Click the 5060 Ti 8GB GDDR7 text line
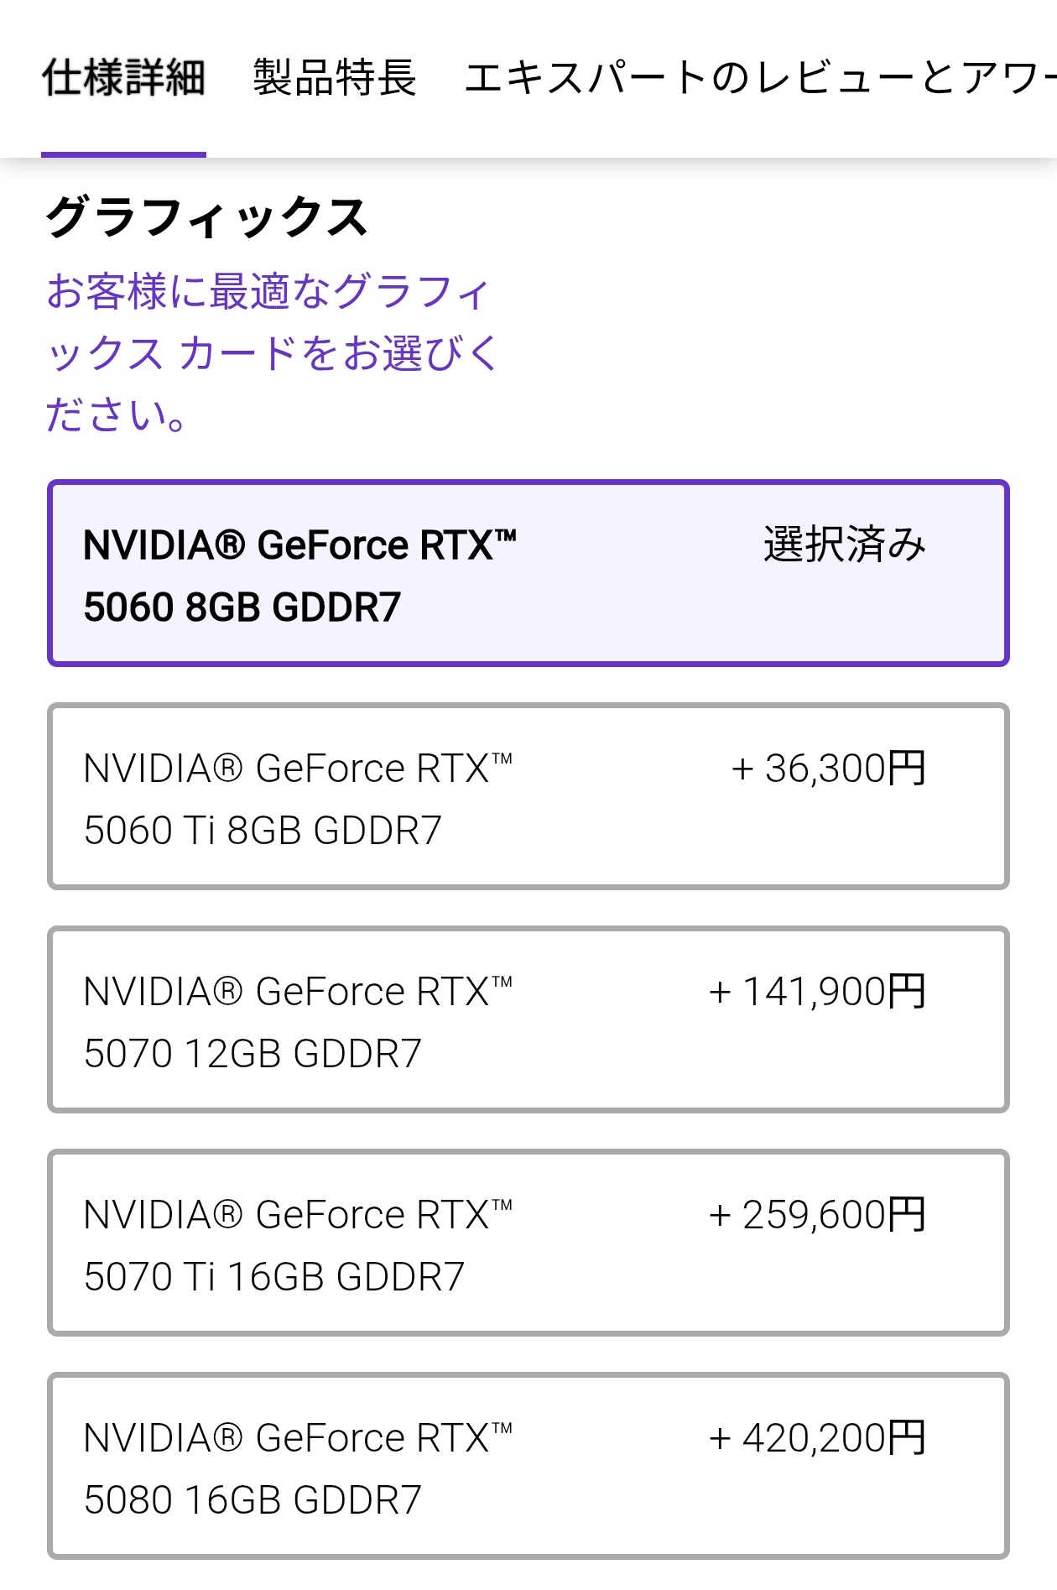The height and width of the screenshot is (1590, 1057). pos(263,831)
